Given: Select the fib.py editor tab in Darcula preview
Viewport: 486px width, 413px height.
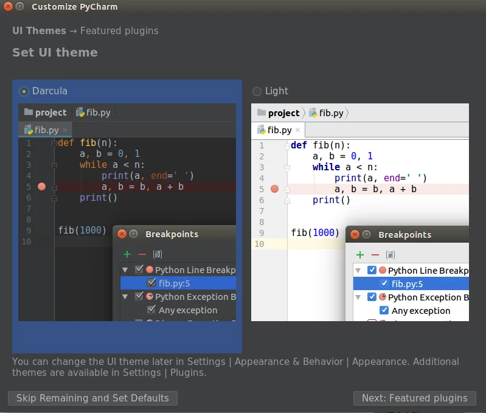Looking at the screenshot, I should click(45, 130).
